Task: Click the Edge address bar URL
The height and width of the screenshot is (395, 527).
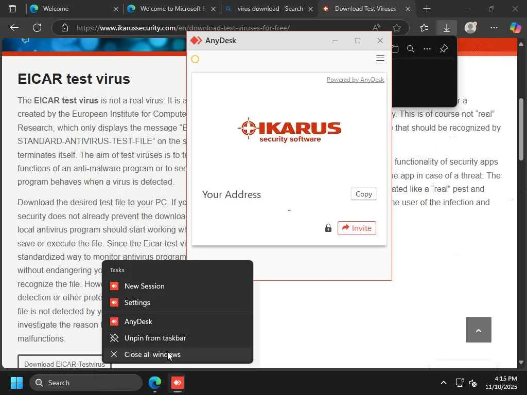Action: (x=183, y=28)
